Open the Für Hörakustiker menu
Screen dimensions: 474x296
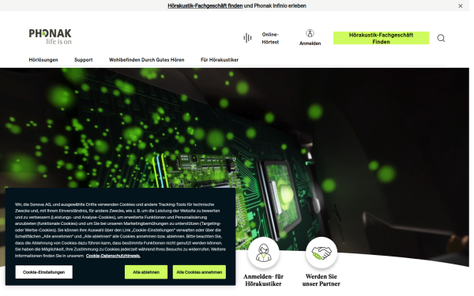tap(220, 60)
